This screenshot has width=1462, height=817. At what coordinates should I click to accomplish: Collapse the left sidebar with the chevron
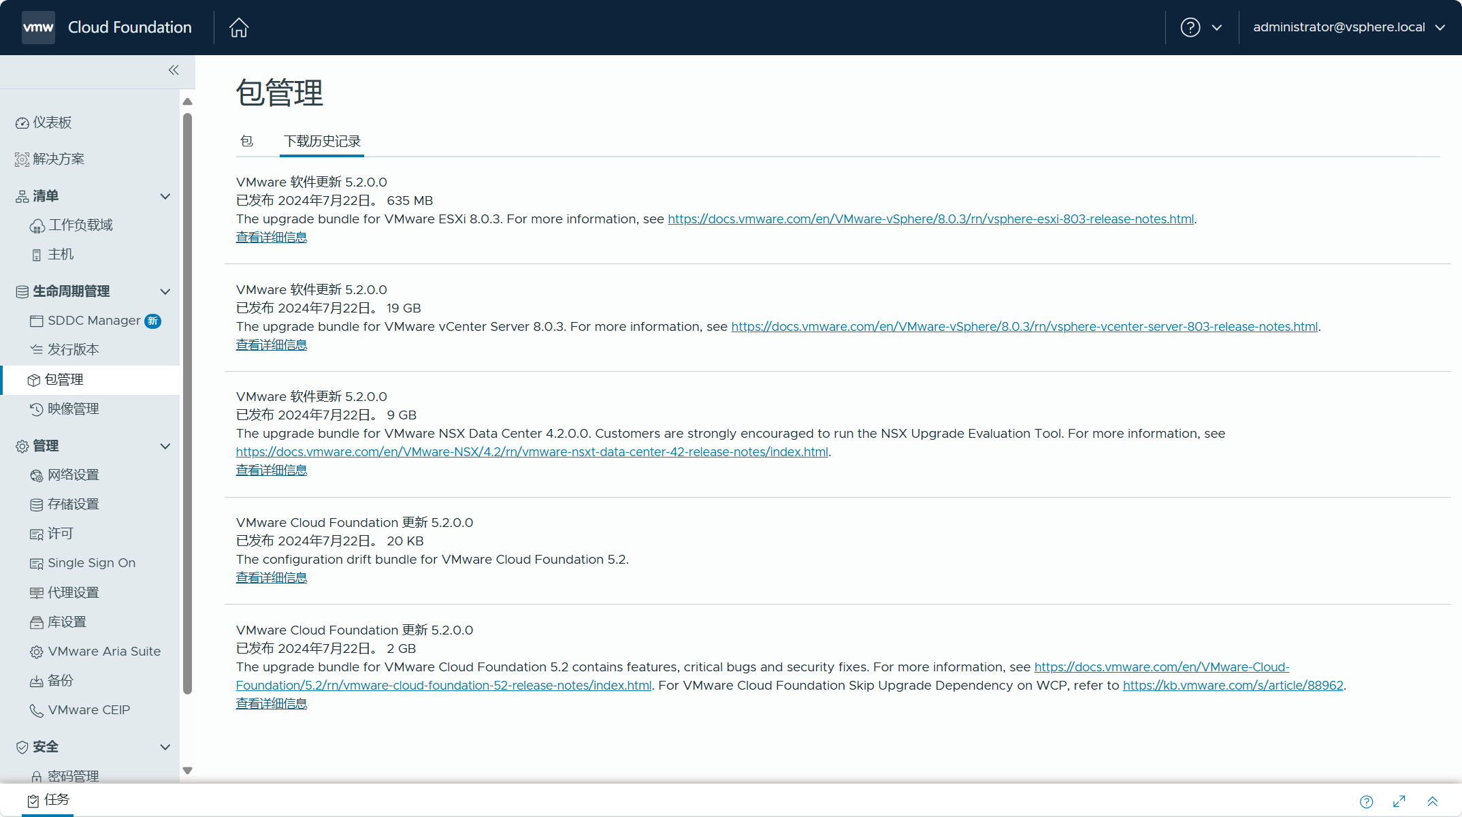coord(174,70)
